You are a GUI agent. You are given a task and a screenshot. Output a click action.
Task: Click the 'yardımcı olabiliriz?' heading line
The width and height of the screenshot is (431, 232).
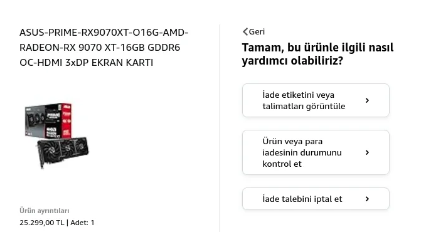[292, 60]
